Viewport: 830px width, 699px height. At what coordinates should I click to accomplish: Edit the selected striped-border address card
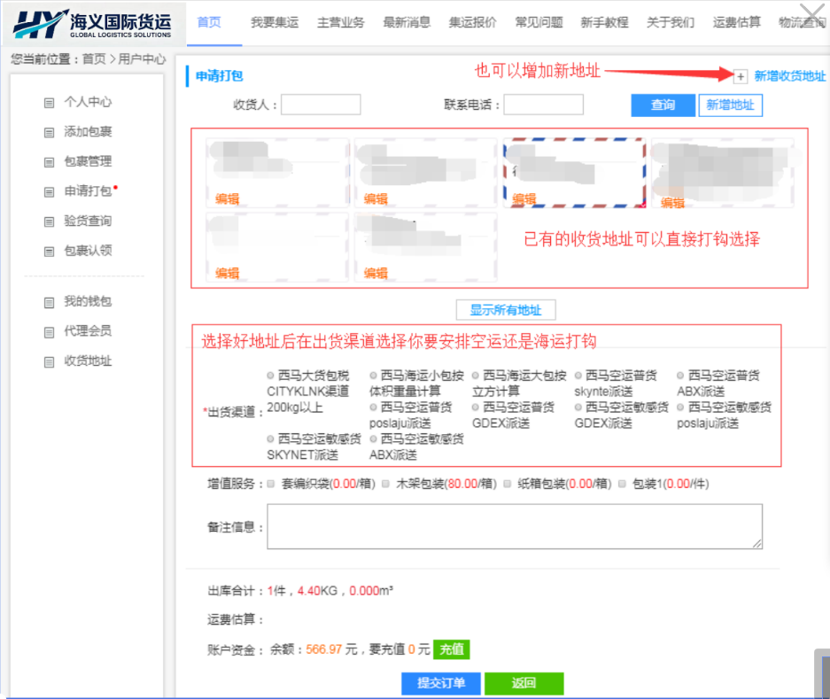[524, 199]
